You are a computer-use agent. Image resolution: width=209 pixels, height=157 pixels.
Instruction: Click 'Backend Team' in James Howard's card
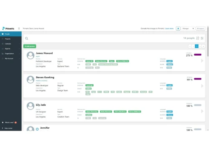click(x=63, y=66)
